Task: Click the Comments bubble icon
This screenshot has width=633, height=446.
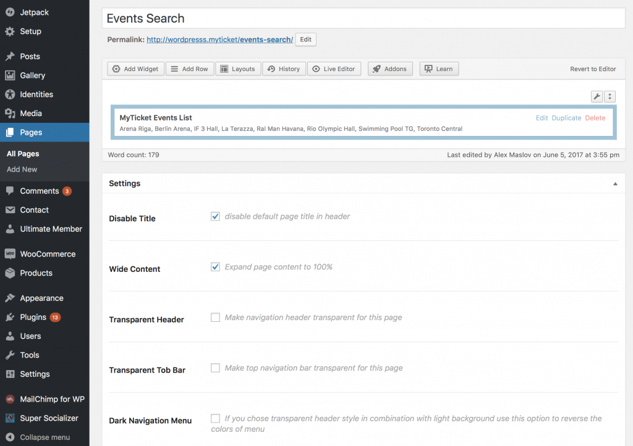Action: coord(10,191)
